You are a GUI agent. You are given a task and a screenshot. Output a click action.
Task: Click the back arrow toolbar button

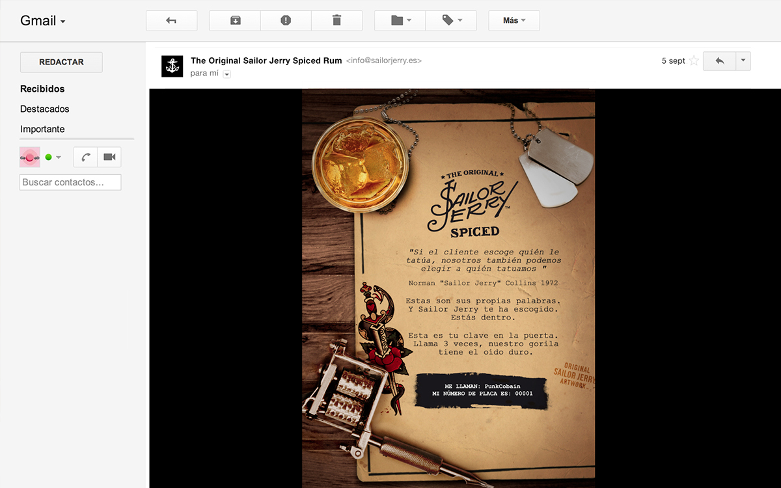(x=171, y=20)
